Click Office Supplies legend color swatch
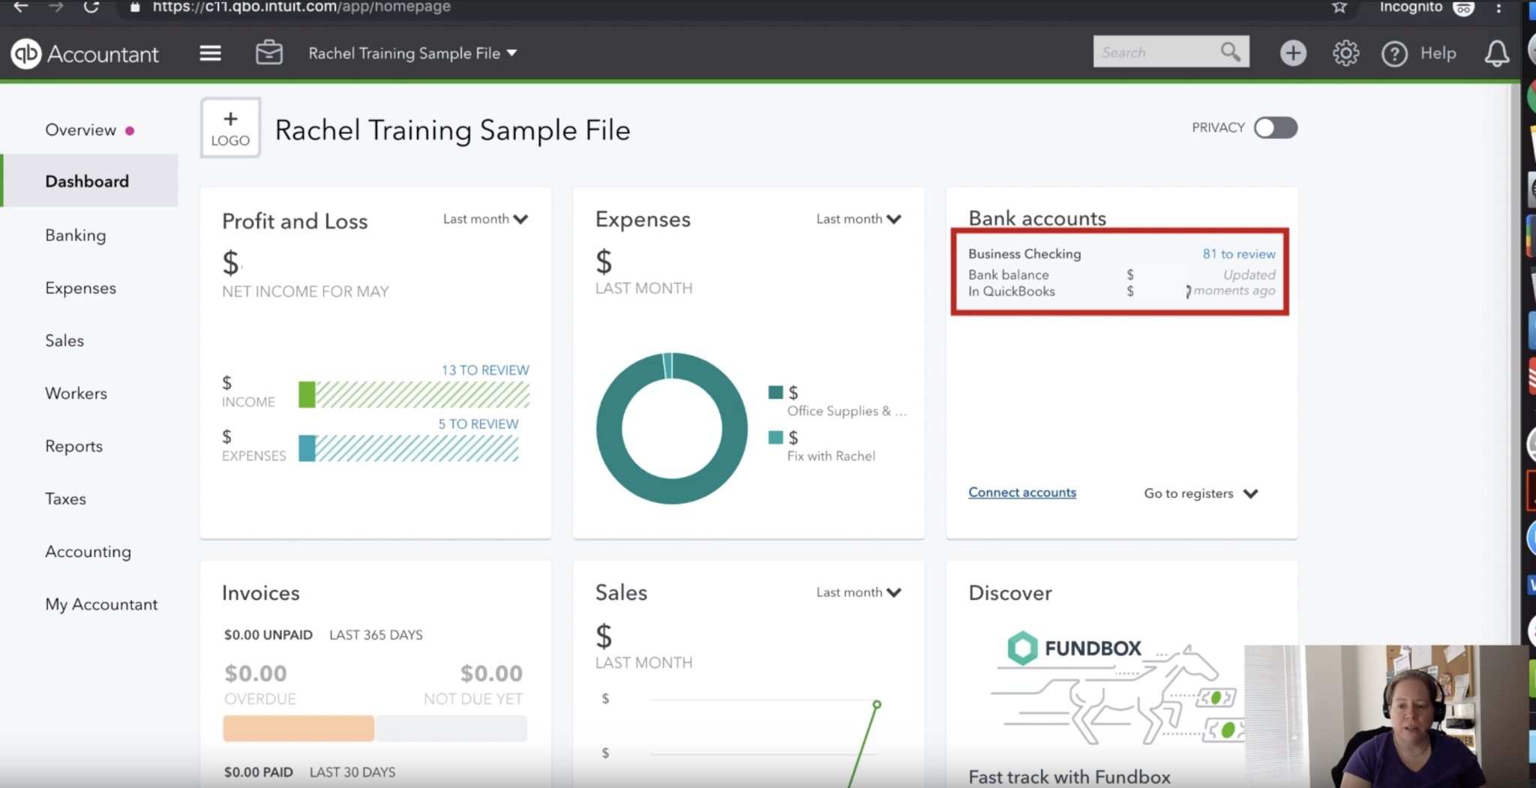This screenshot has height=788, width=1536. (x=775, y=392)
